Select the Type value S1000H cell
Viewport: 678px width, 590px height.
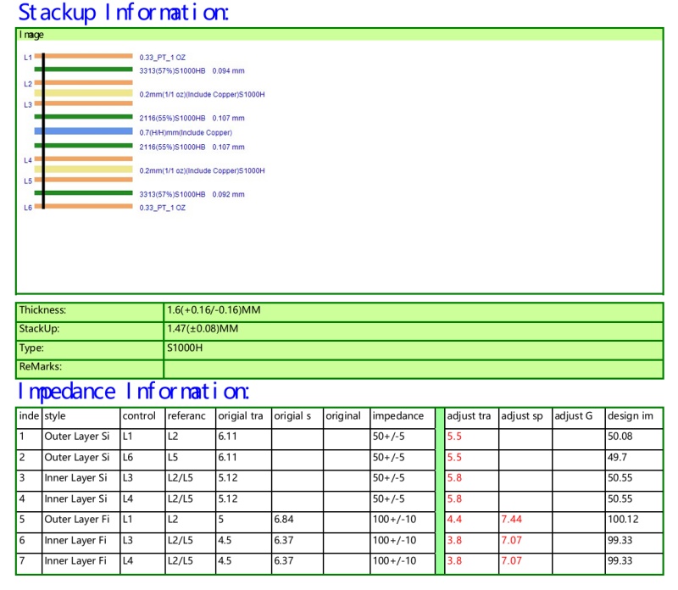[x=413, y=348]
